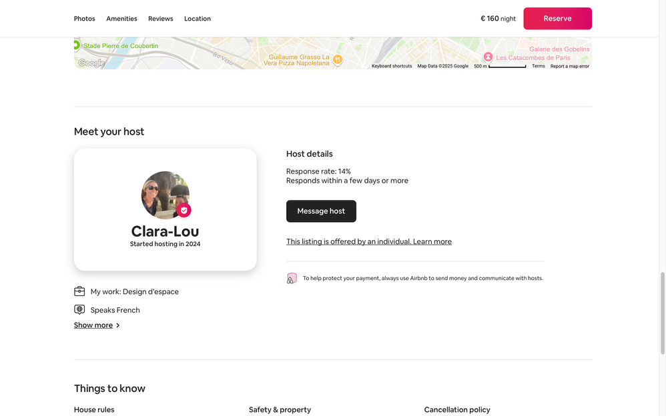Click the Message host button
The width and height of the screenshot is (666, 416).
(321, 211)
